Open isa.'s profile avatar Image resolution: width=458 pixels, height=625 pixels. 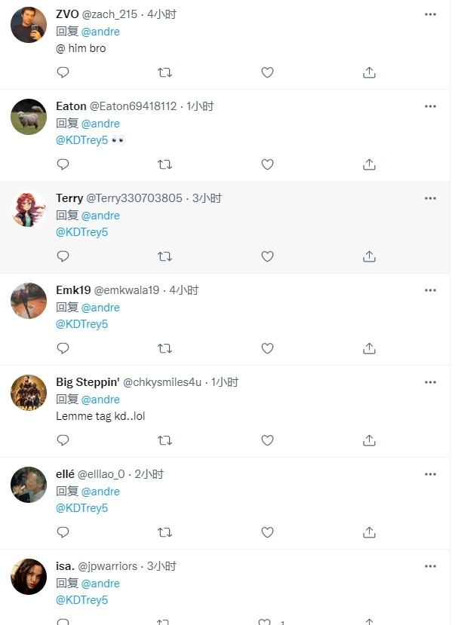point(29,577)
